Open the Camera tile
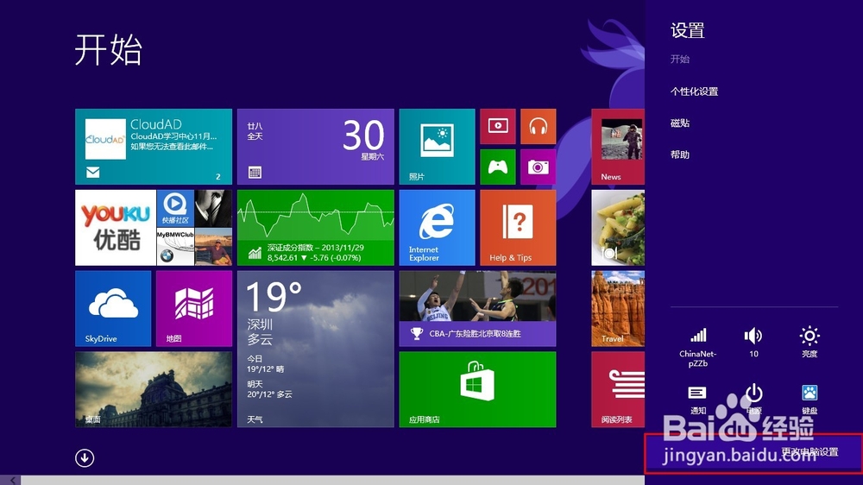 coord(539,167)
